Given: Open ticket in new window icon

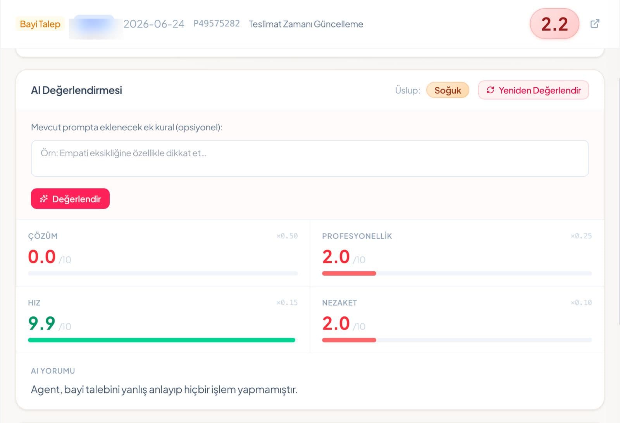Looking at the screenshot, I should pyautogui.click(x=594, y=24).
